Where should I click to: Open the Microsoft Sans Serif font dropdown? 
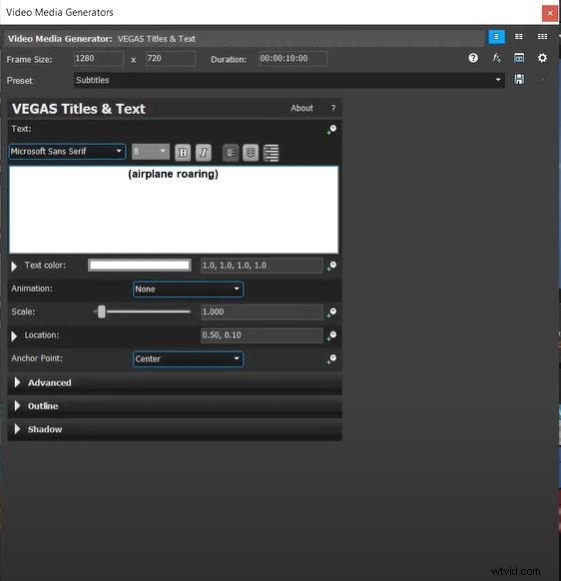pyautogui.click(x=67, y=152)
